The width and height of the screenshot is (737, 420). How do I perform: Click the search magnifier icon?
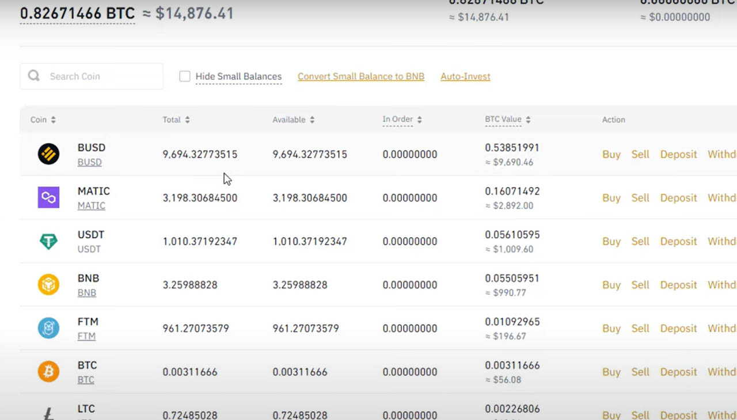pyautogui.click(x=34, y=76)
